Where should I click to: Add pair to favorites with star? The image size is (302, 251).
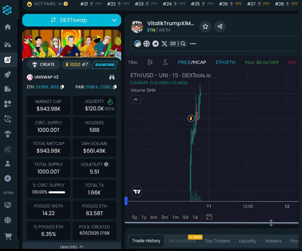pos(205,26)
